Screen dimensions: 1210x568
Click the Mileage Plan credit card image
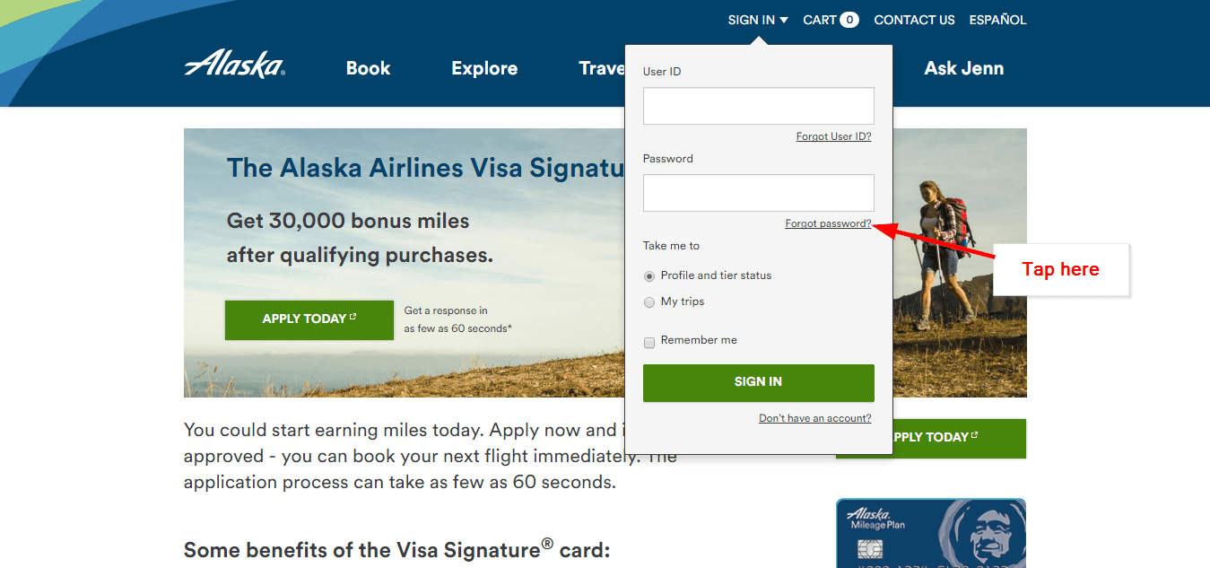pos(930,532)
